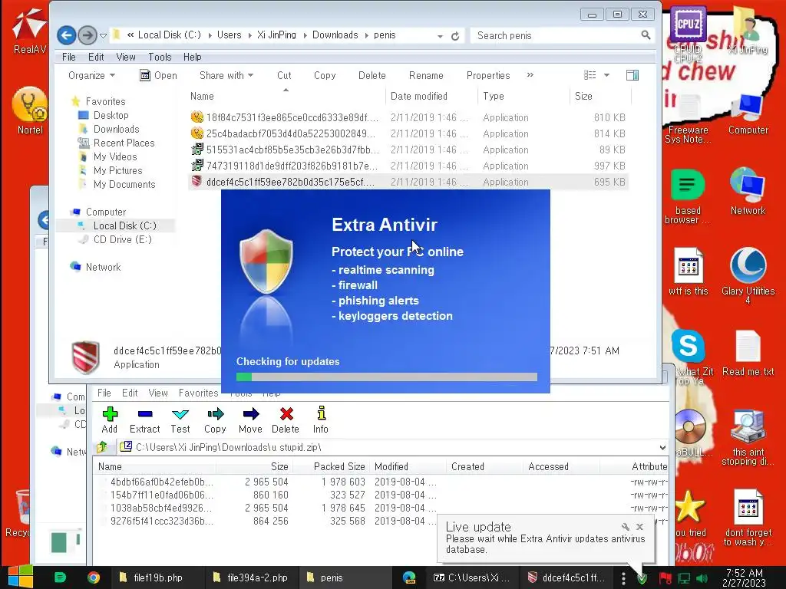Viewport: 786px width, 589px height.
Task: Click the Rename toolbar button
Action: 426,75
